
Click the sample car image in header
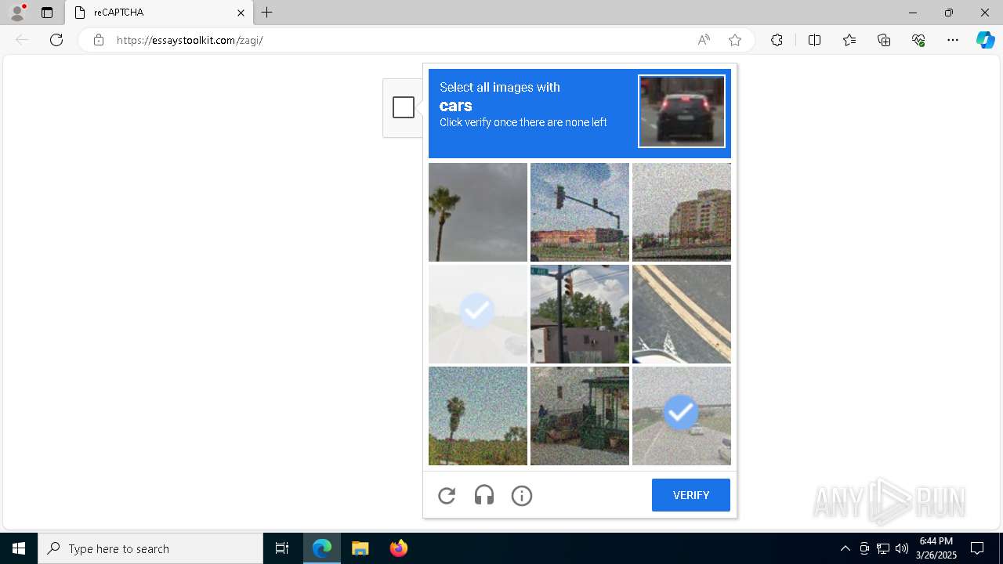click(x=682, y=111)
